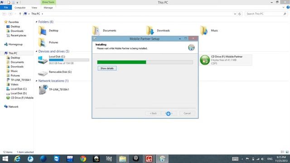
Task: Select Music under This PC in navigation pane
Action: pos(14,71)
